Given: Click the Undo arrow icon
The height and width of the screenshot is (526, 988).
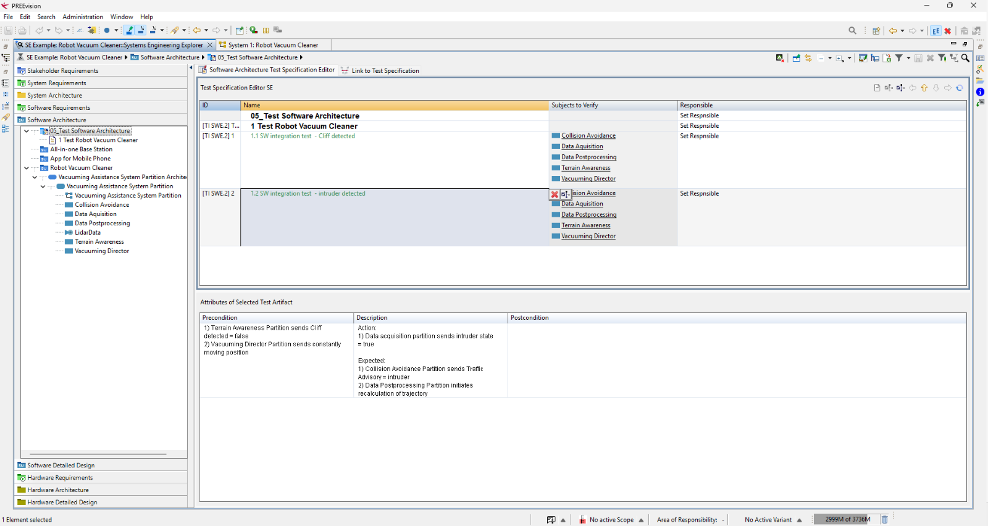Looking at the screenshot, I should click(40, 30).
